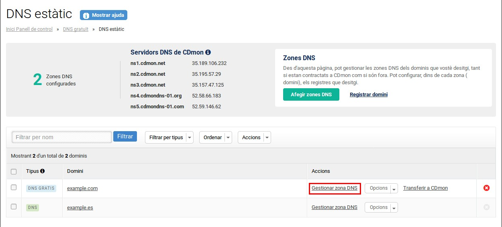Click the Zones DNS configurades counter
Viewport: 502px width, 227px height.
point(54,80)
